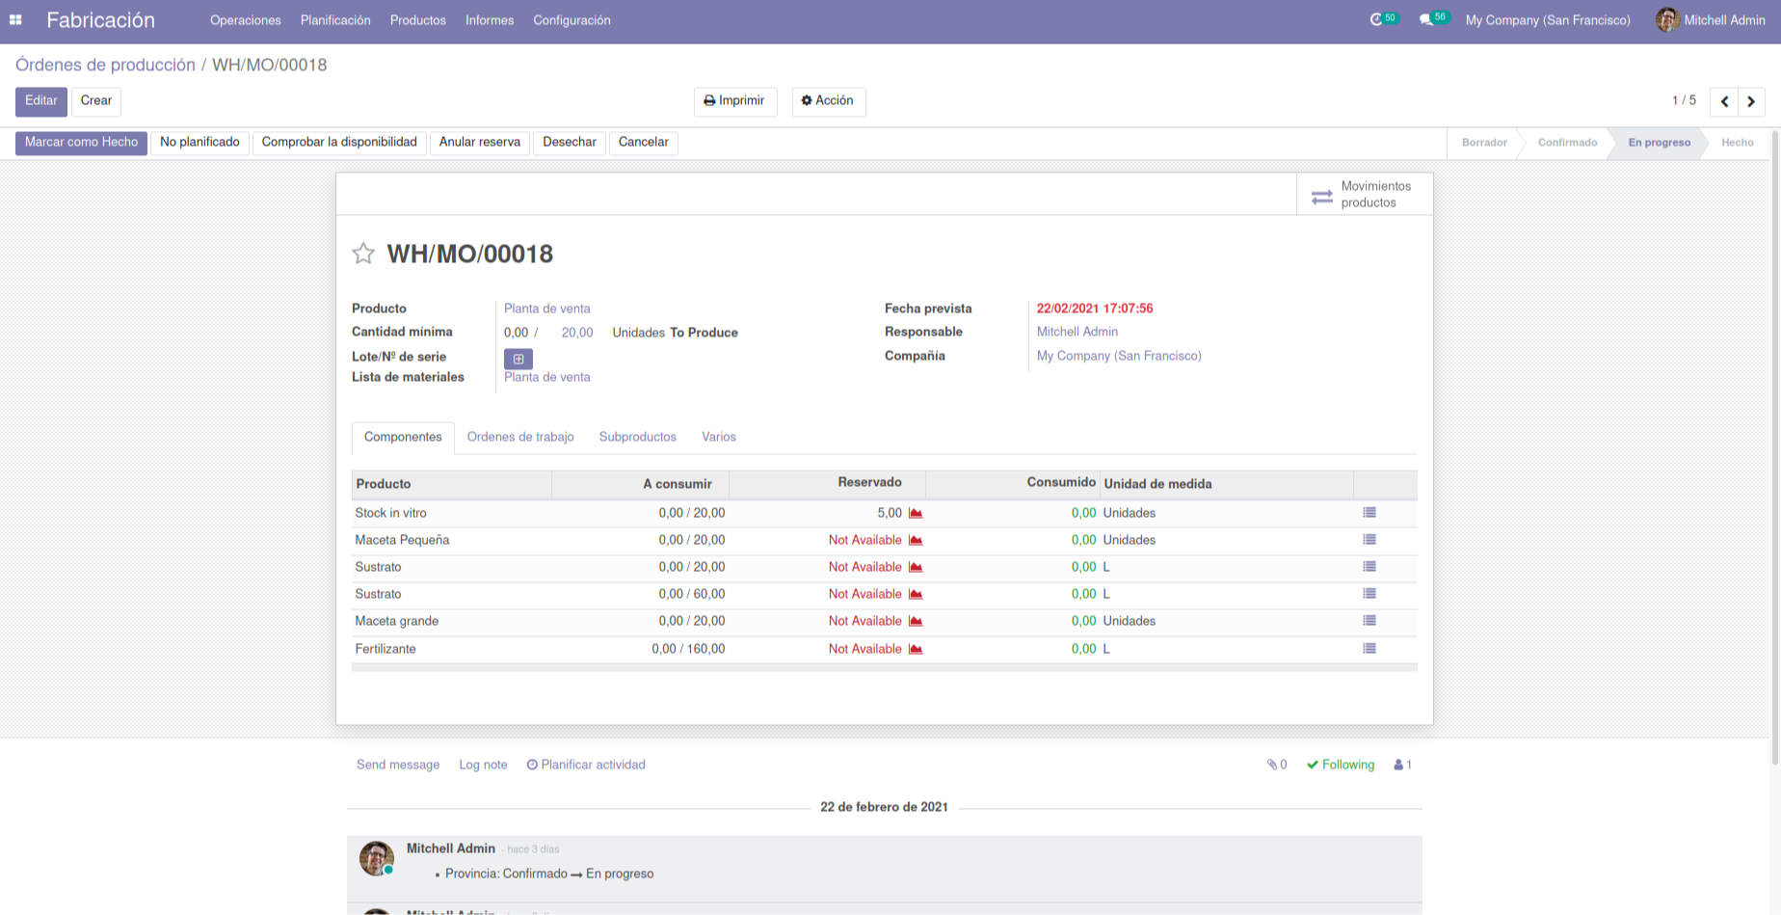Open forecast chart icon for Sustrato 0,00 / 60,00 row
This screenshot has height=915, width=1781.
tap(916, 594)
